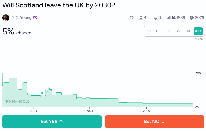Click the Manifold watermark logo
This screenshot has height=131, width=206.
point(18,101)
